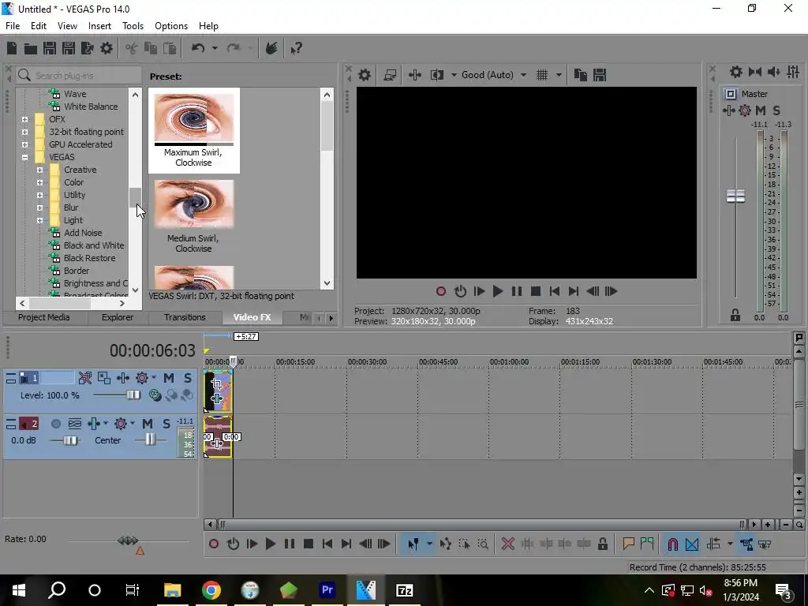Screen dimensions: 808x606
Task: Select the Add Noise plug-in
Action: click(x=82, y=233)
